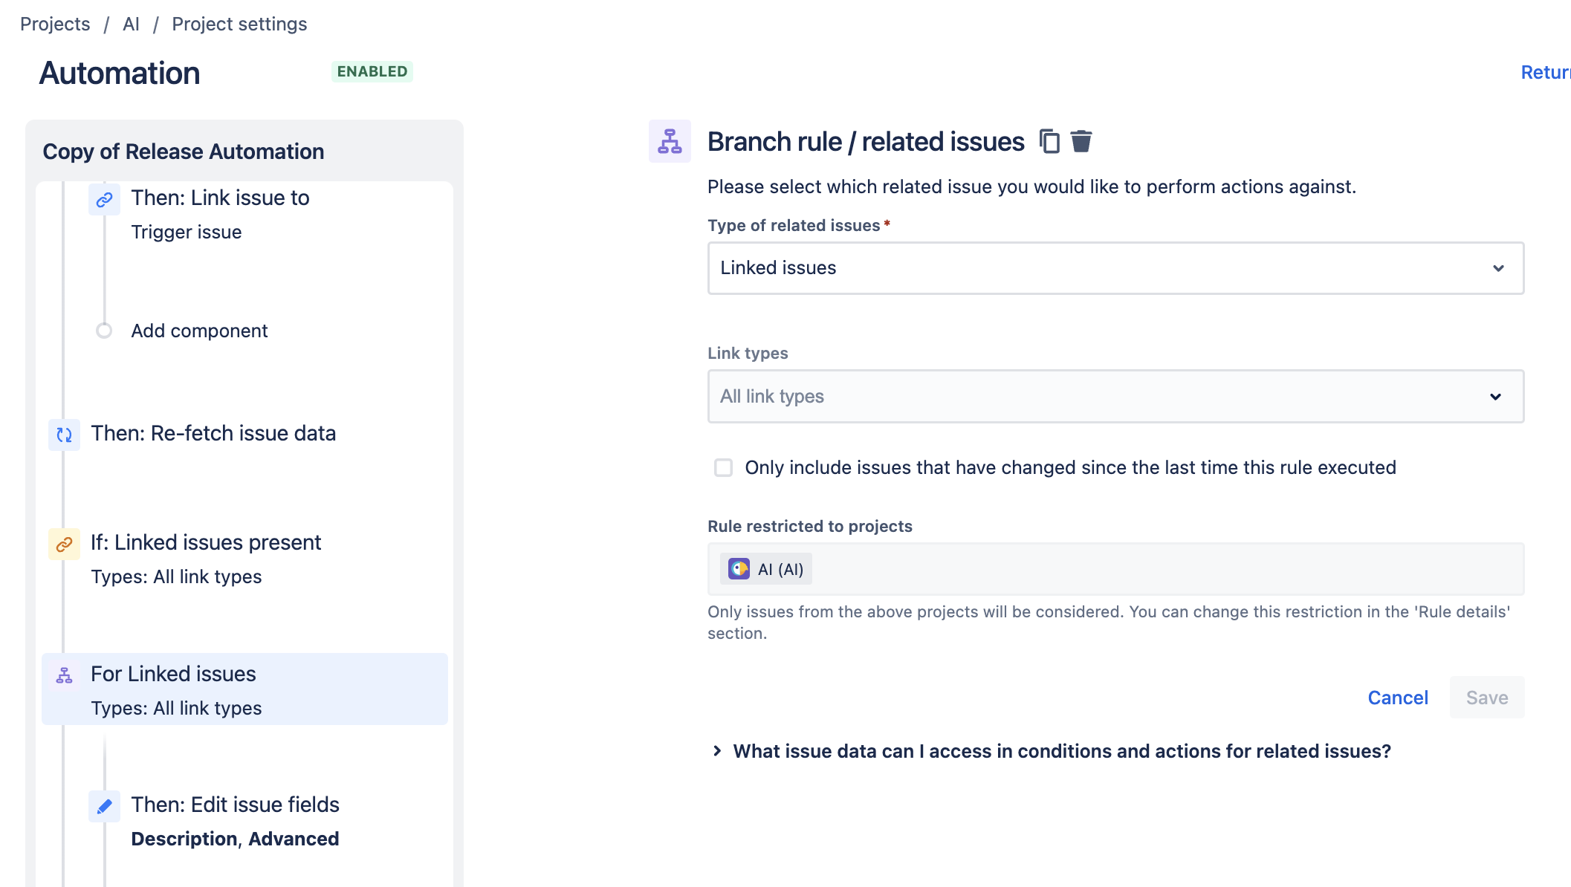
Task: Open the Link types dropdown
Action: coord(1115,397)
